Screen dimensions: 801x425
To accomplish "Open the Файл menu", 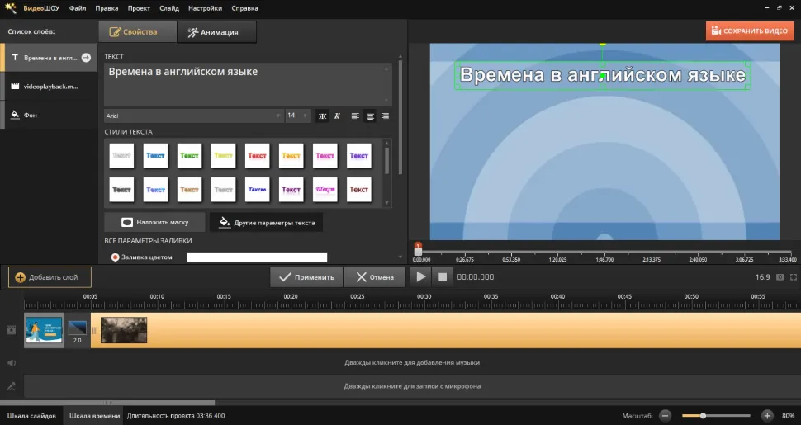I will click(x=78, y=8).
